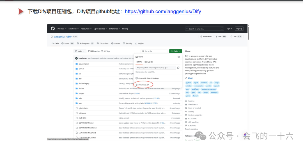
Task: Open the Actions tab
Action: click(x=116, y=43)
